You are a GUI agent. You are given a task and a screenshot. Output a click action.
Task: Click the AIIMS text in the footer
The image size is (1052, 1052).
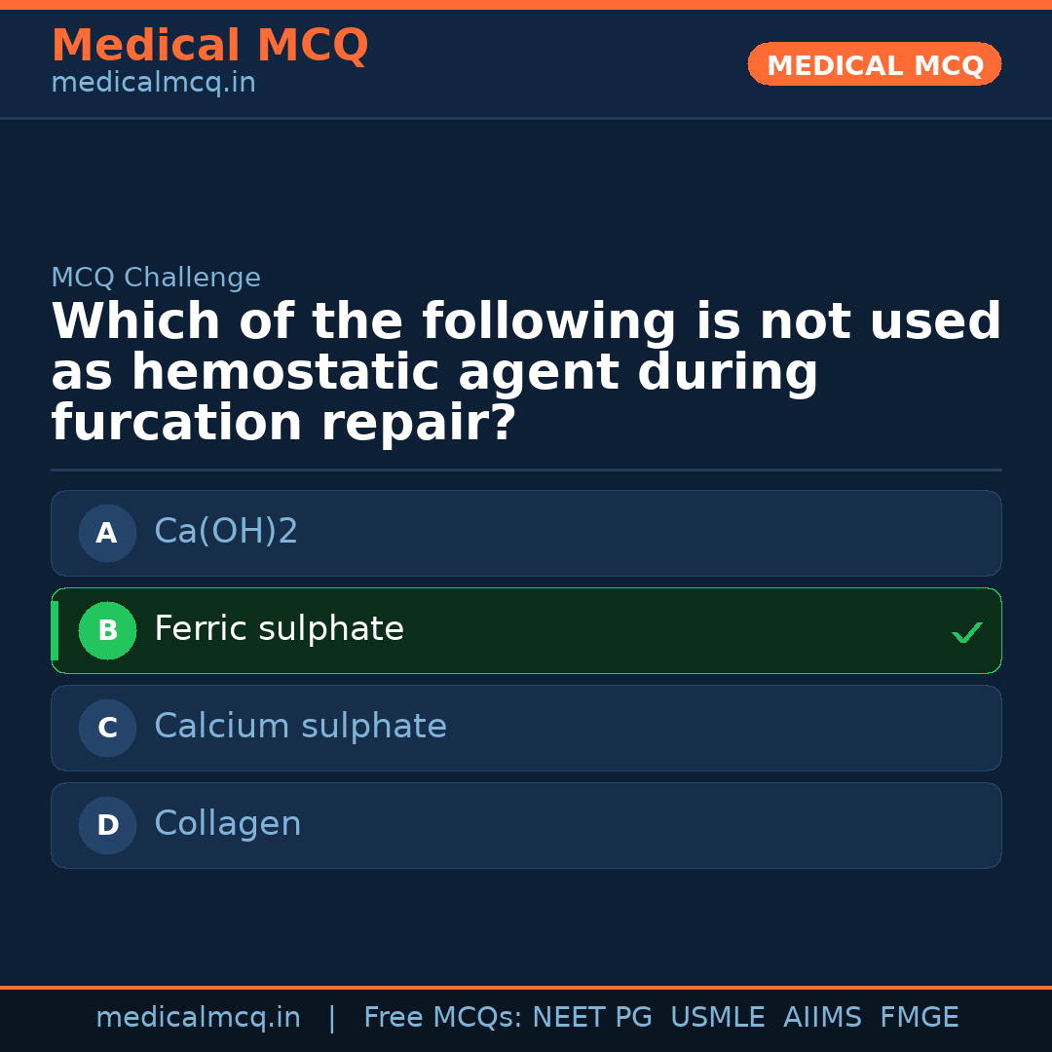[x=823, y=1017]
